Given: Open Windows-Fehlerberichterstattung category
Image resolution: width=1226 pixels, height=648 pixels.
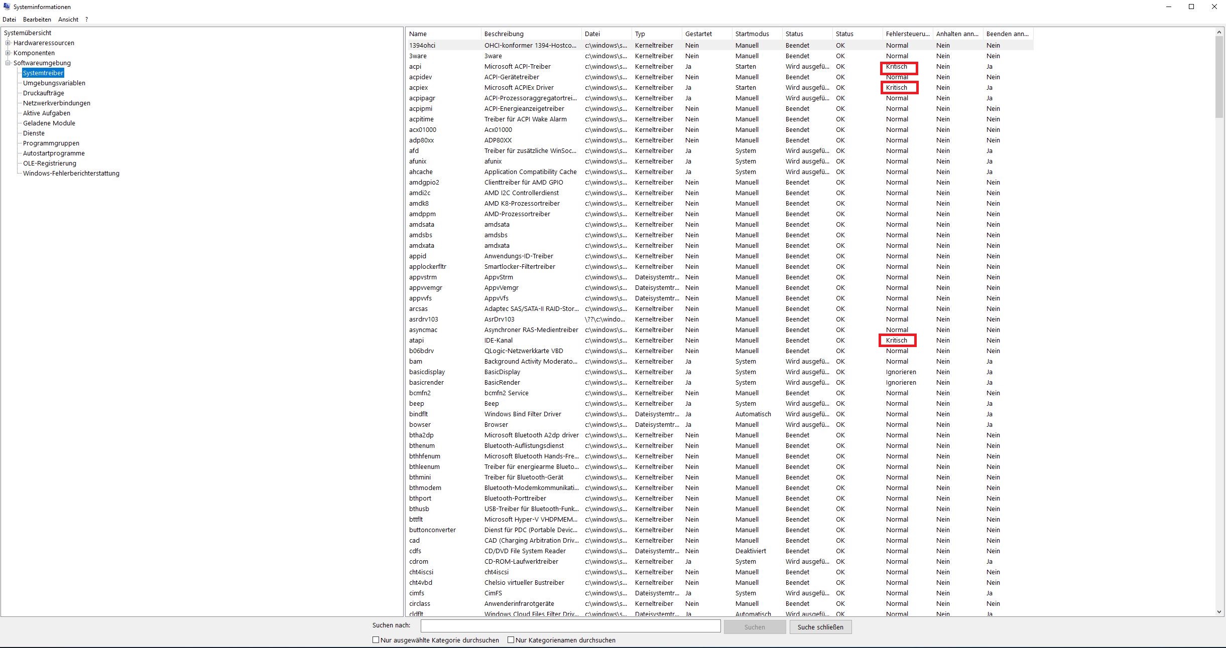Looking at the screenshot, I should point(71,174).
